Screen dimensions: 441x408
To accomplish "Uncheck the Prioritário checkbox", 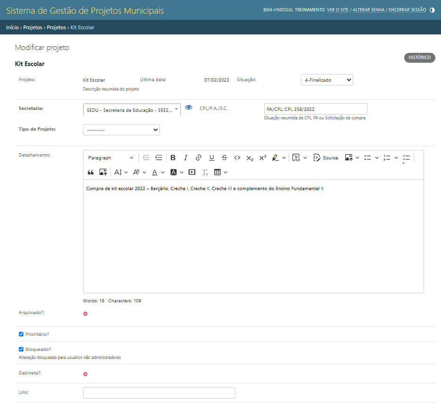I will tap(21, 334).
